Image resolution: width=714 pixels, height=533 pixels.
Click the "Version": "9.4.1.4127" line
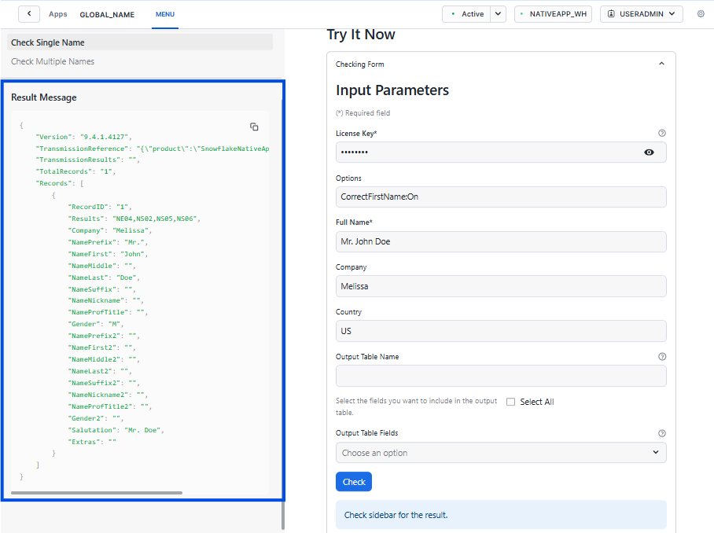point(84,137)
